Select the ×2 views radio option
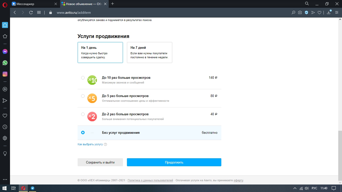 (83, 114)
